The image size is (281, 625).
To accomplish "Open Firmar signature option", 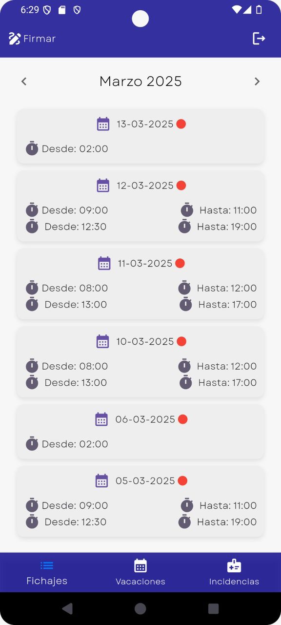I will [x=32, y=39].
